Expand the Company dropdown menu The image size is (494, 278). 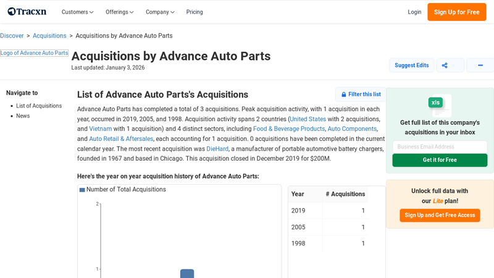tap(160, 12)
